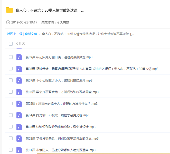Screen dimensions: 170x154
Task: Click music icon of 第03课 file
Action: point(19,127)
